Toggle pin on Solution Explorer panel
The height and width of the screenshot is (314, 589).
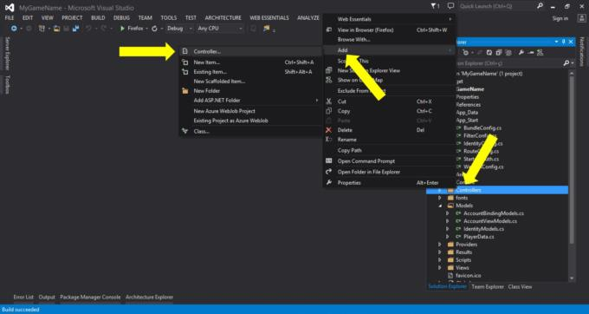tap(564, 42)
